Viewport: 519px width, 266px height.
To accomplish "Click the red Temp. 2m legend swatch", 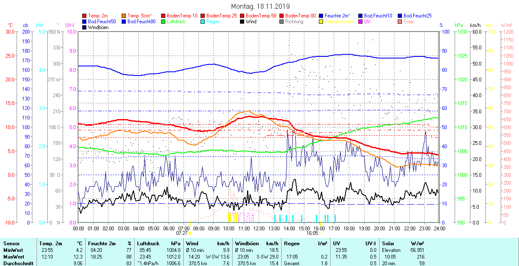I will click(85, 16).
